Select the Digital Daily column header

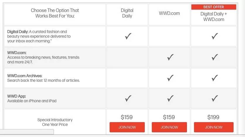point(127,13)
